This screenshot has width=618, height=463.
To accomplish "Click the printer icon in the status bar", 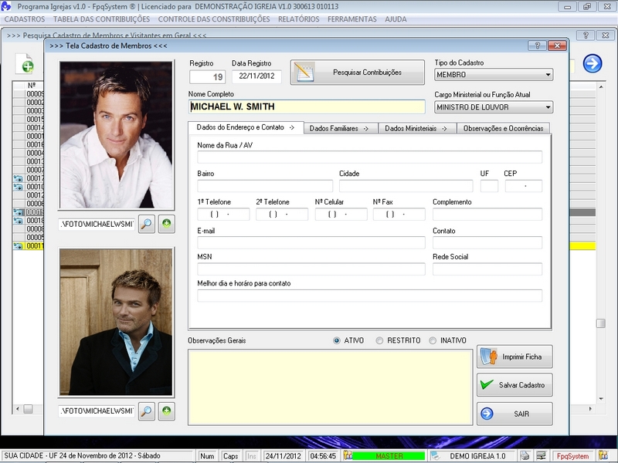I will (x=525, y=456).
